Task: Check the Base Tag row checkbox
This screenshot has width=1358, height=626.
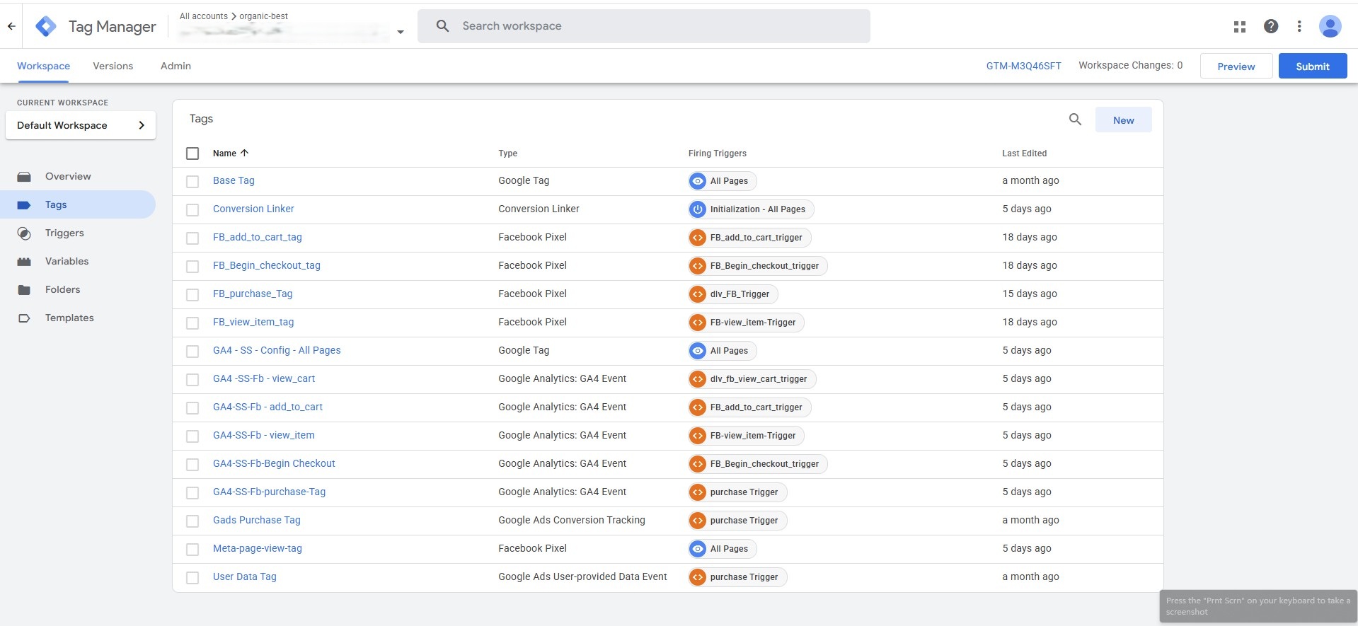Action: click(192, 182)
